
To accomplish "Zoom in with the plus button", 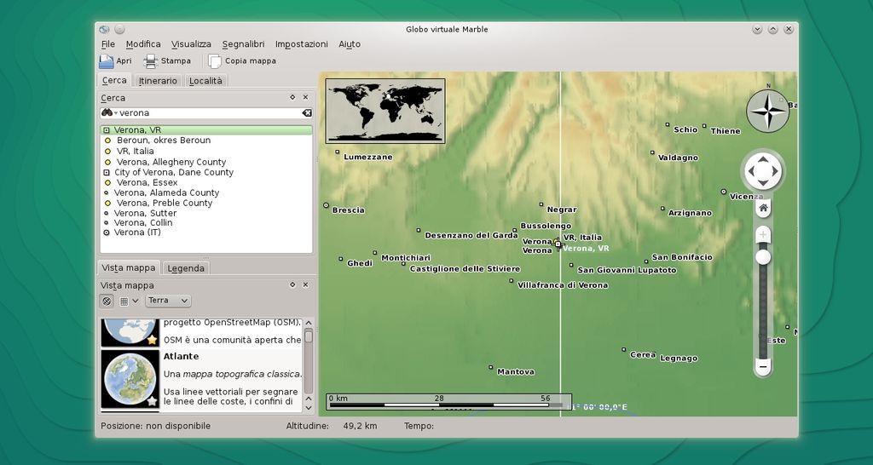I will [763, 233].
